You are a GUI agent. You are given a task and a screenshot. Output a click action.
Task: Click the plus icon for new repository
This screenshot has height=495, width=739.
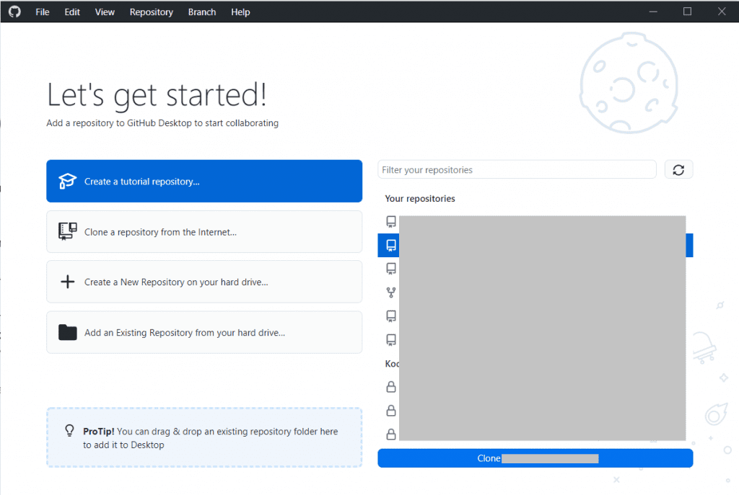(67, 281)
